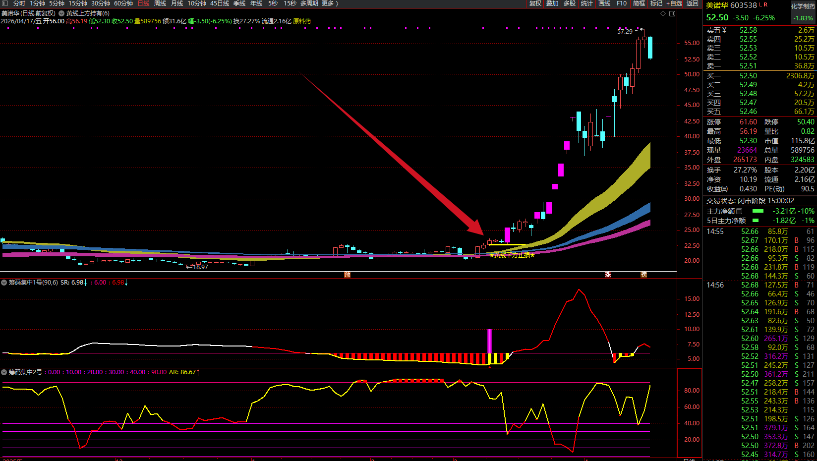This screenshot has height=461, width=817.
Task: Open the 更多 periods expander
Action: click(x=330, y=3)
